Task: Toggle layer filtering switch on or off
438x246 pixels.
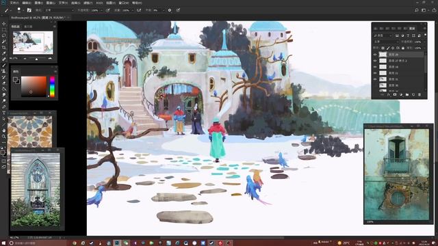Action: point(425,35)
